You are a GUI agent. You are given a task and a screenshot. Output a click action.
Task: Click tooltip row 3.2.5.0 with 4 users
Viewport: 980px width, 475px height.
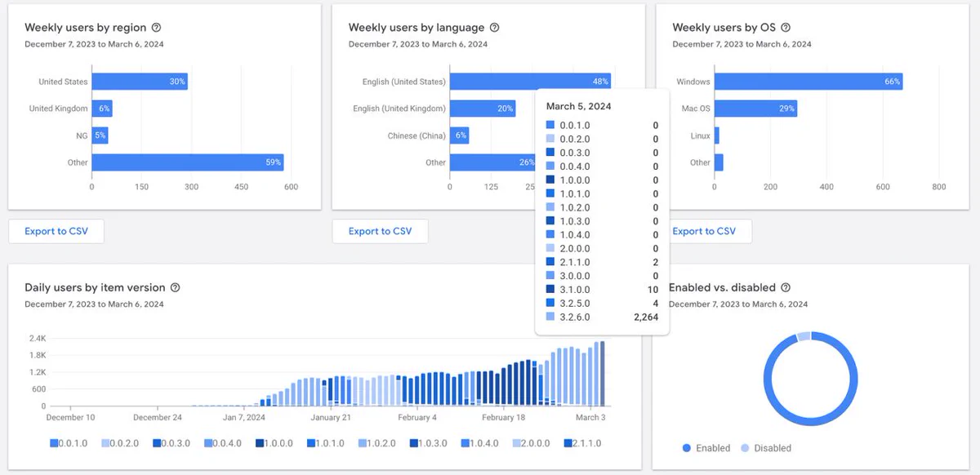coord(602,304)
